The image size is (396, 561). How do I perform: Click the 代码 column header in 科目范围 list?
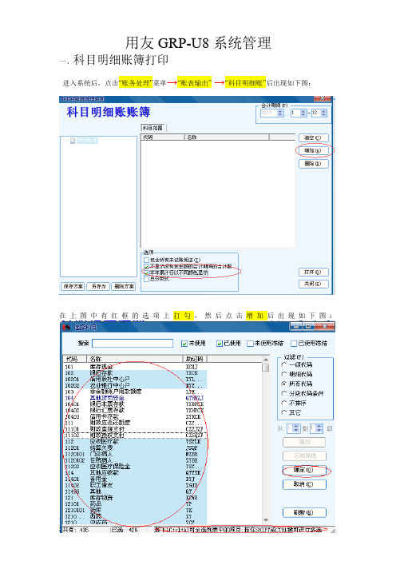(x=163, y=137)
